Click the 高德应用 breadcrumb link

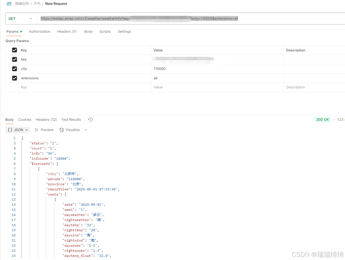pos(22,4)
